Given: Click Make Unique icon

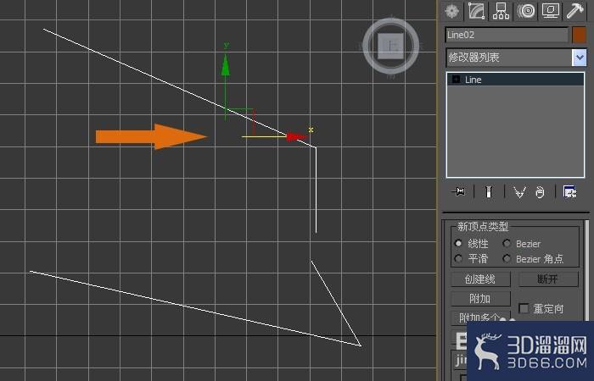Looking at the screenshot, I should pos(519,192).
